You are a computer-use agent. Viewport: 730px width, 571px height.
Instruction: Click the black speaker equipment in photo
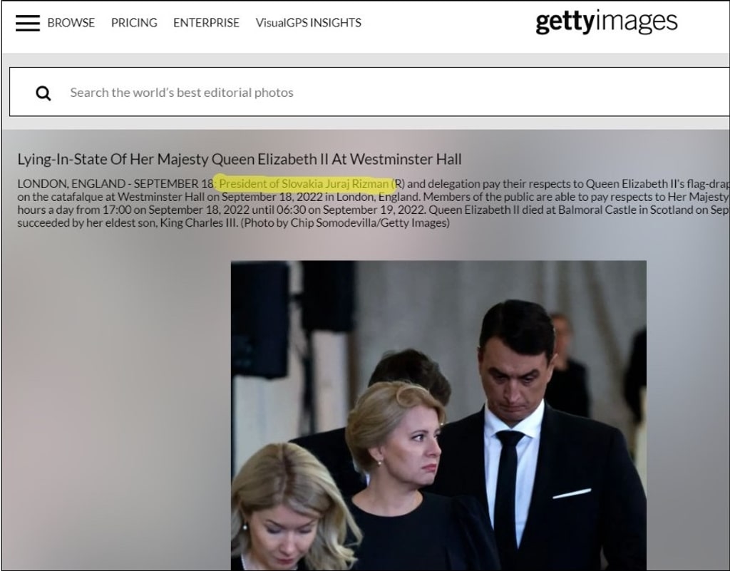(259, 317)
